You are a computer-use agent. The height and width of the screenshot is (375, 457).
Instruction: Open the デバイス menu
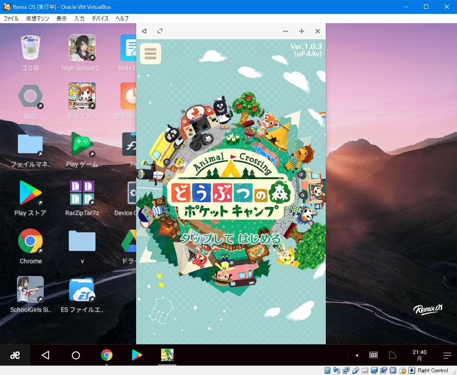click(x=100, y=19)
